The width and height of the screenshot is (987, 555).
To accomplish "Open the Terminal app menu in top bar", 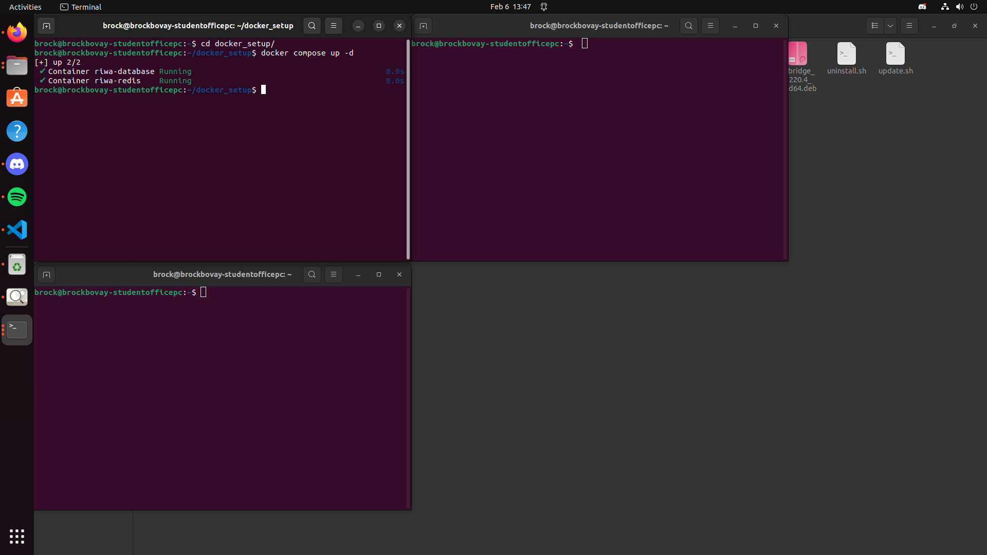I will point(81,7).
